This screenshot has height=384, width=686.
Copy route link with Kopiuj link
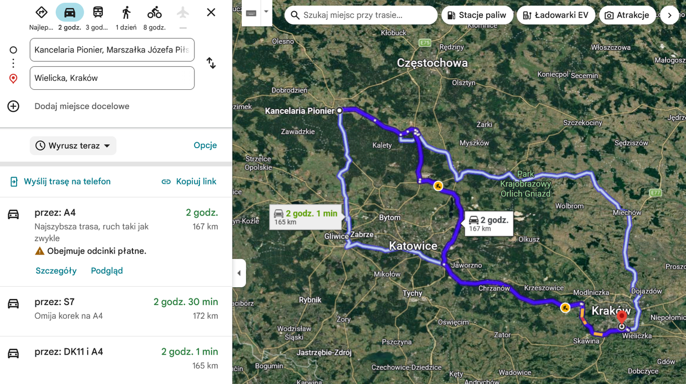pos(189,182)
